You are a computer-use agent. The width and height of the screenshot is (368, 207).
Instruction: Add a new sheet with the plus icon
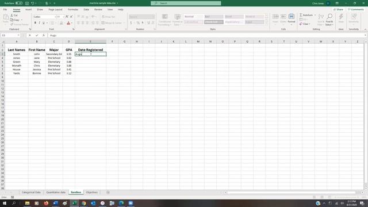(x=108, y=192)
